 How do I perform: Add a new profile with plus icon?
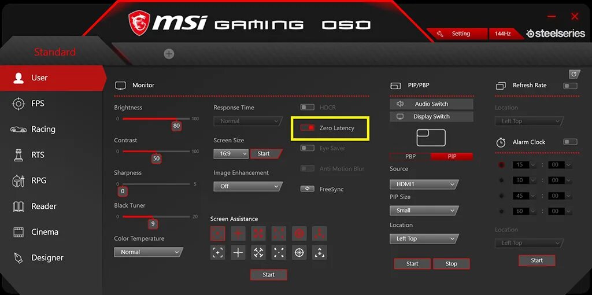tap(169, 54)
